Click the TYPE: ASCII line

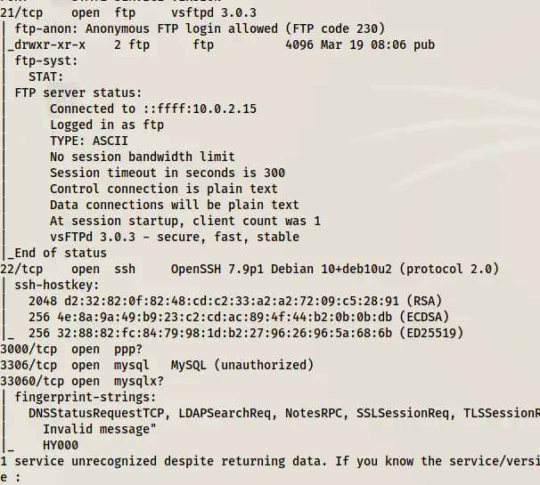tap(89, 141)
